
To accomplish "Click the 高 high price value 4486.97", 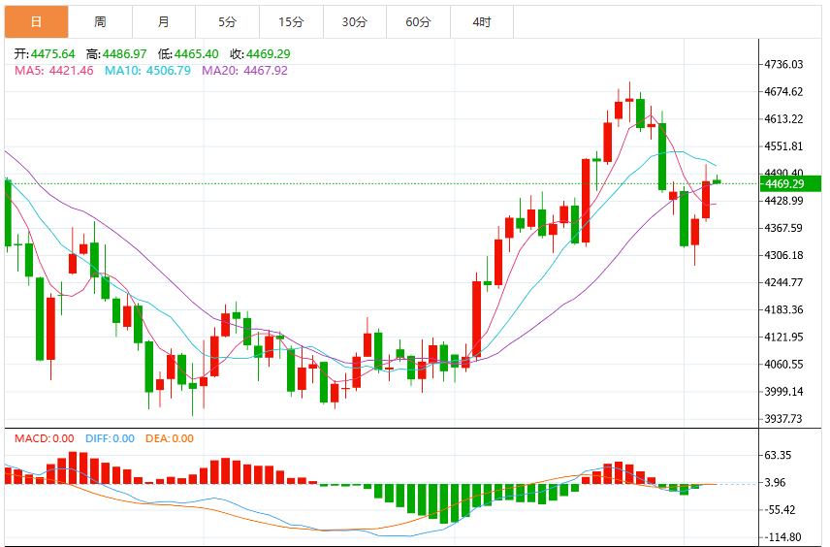I will (124, 54).
